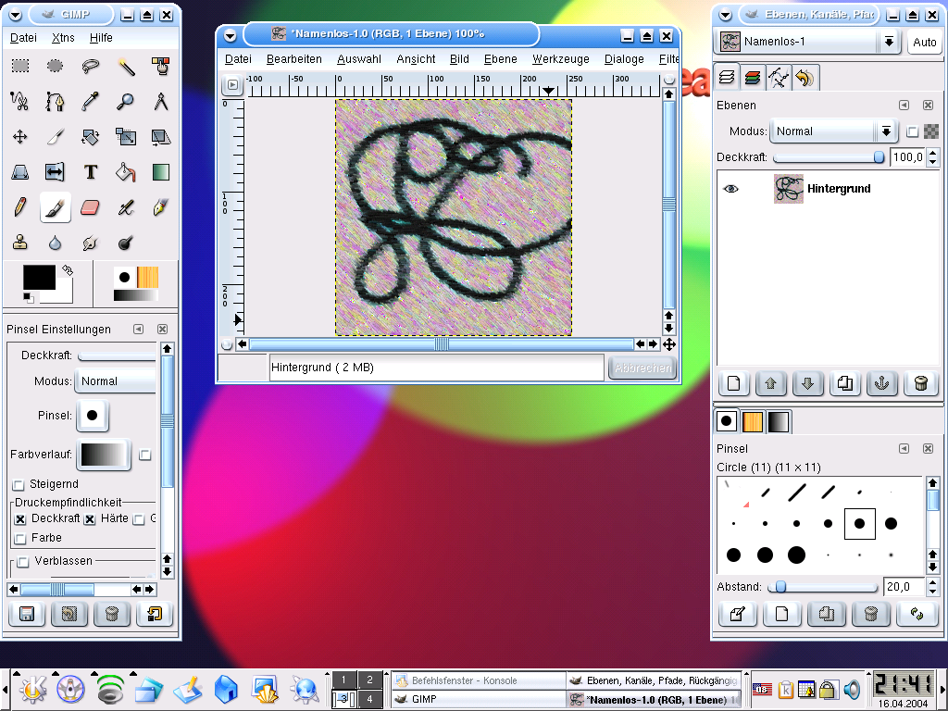Uncheck the Härte pressure sensitivity checkbox
Screen dimensions: 948x711
pyautogui.click(x=90, y=519)
